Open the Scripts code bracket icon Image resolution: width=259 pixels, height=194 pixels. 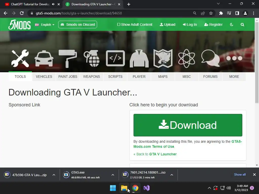115,58
